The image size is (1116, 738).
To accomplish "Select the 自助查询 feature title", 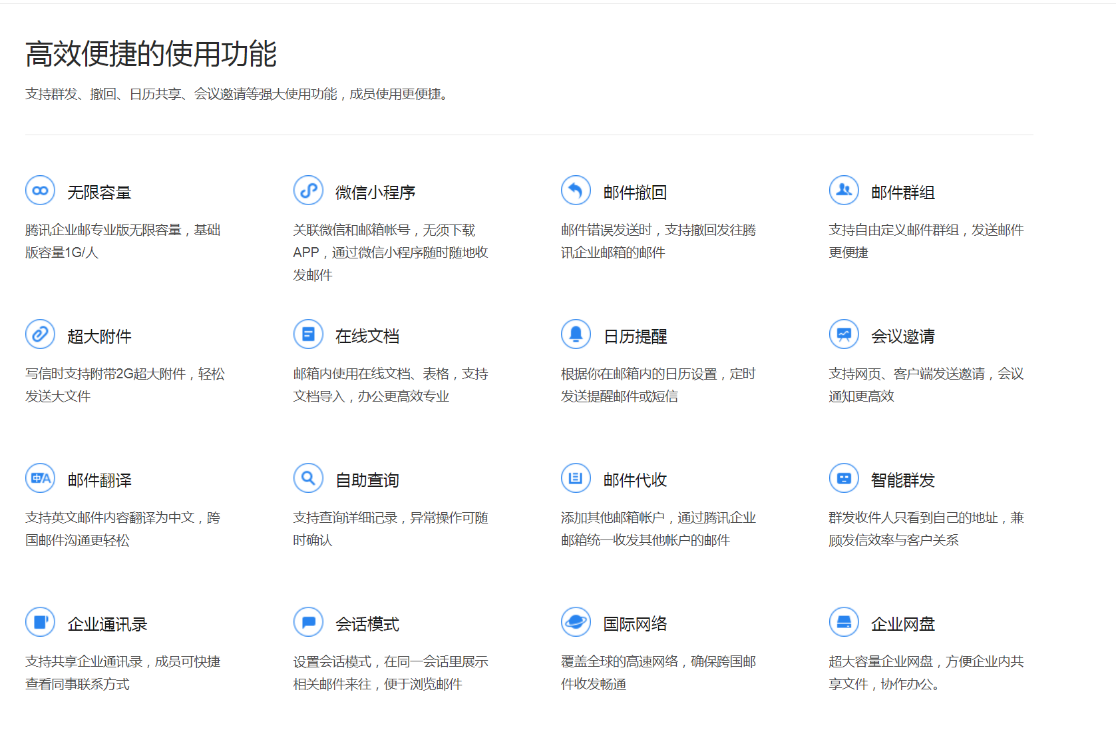I will pyautogui.click(x=367, y=480).
